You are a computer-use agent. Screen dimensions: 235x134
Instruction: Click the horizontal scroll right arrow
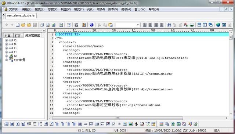(x=227, y=118)
